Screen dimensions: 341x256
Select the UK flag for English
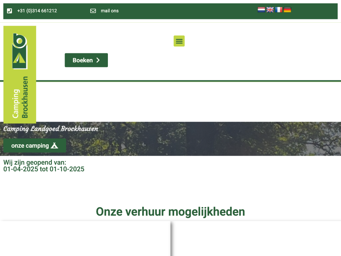(270, 10)
